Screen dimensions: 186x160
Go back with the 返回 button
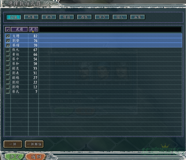point(36,157)
